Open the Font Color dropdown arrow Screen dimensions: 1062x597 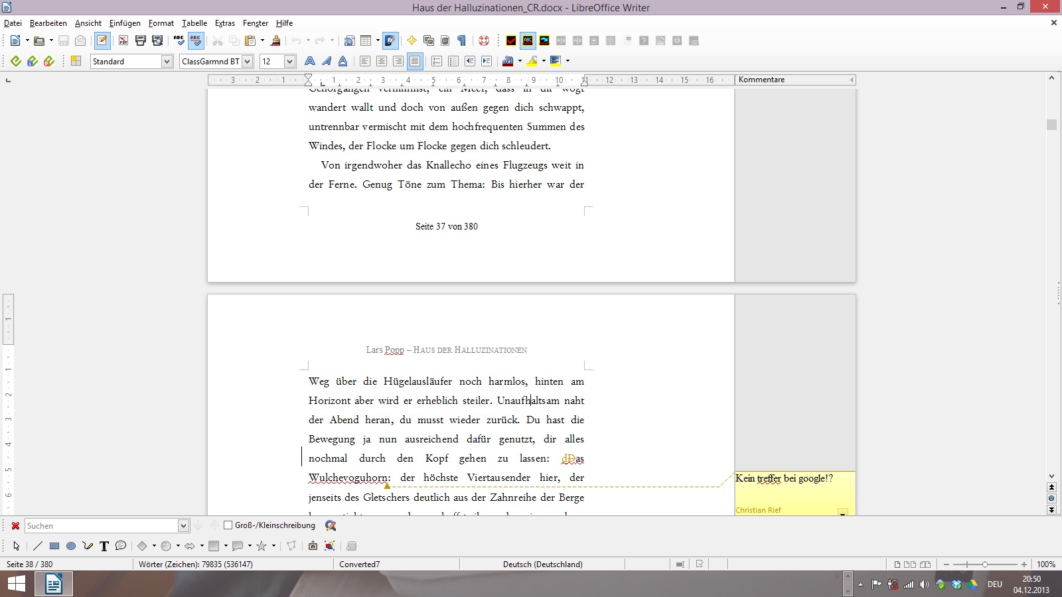click(x=520, y=61)
